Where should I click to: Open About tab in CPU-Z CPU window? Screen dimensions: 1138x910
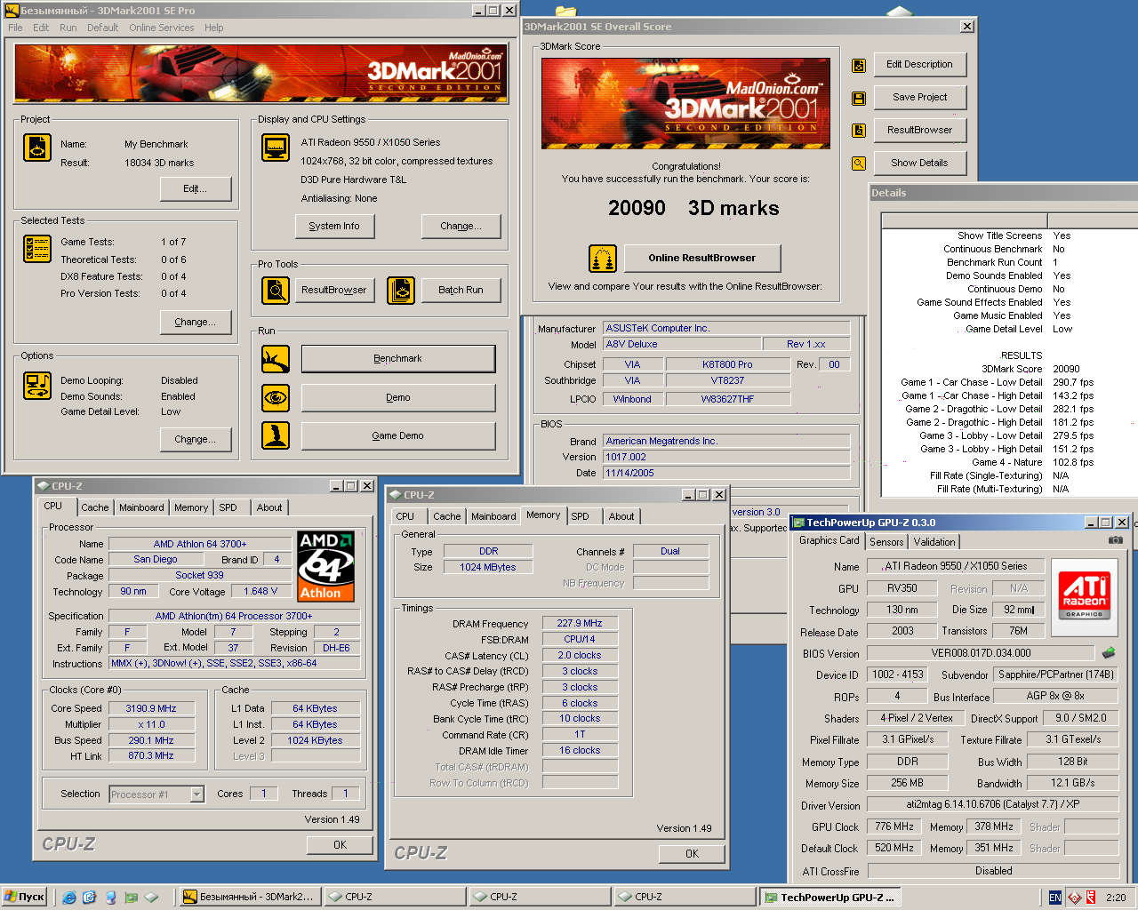(269, 507)
